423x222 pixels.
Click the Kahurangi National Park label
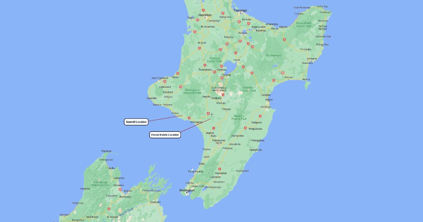click(x=100, y=184)
